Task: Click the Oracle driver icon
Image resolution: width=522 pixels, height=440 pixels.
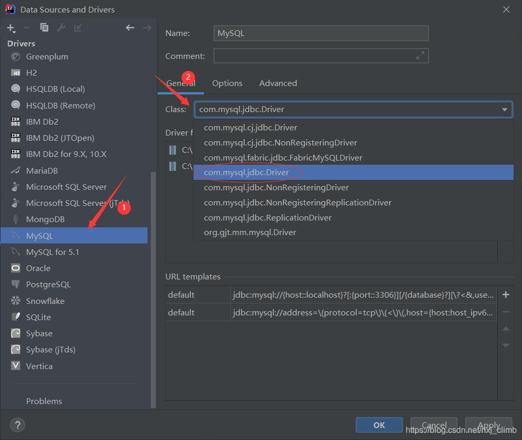Action: (16, 268)
